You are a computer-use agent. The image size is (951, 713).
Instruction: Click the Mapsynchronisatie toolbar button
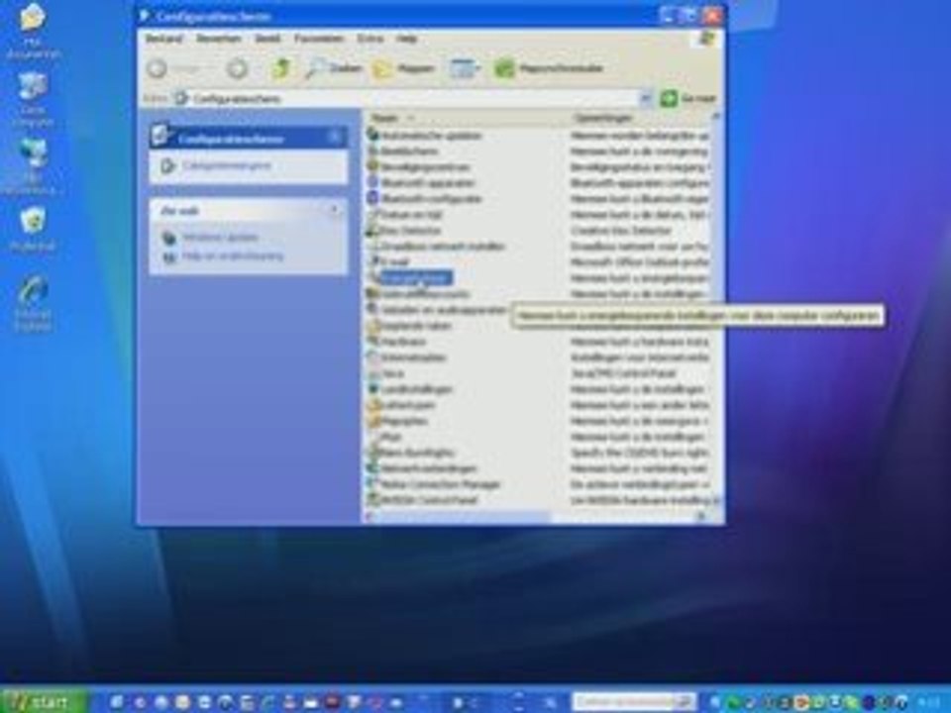click(550, 68)
